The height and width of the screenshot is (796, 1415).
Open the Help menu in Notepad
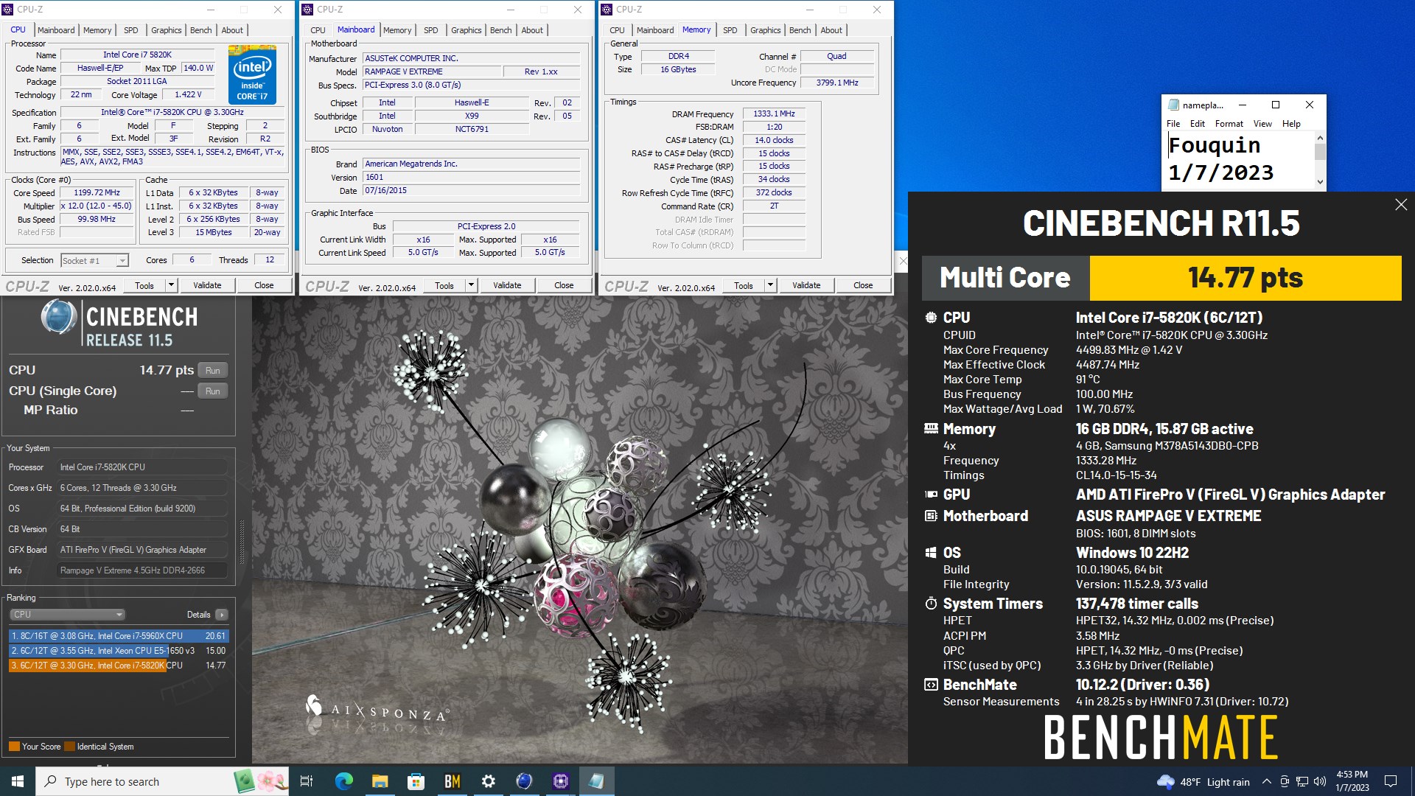click(x=1291, y=124)
